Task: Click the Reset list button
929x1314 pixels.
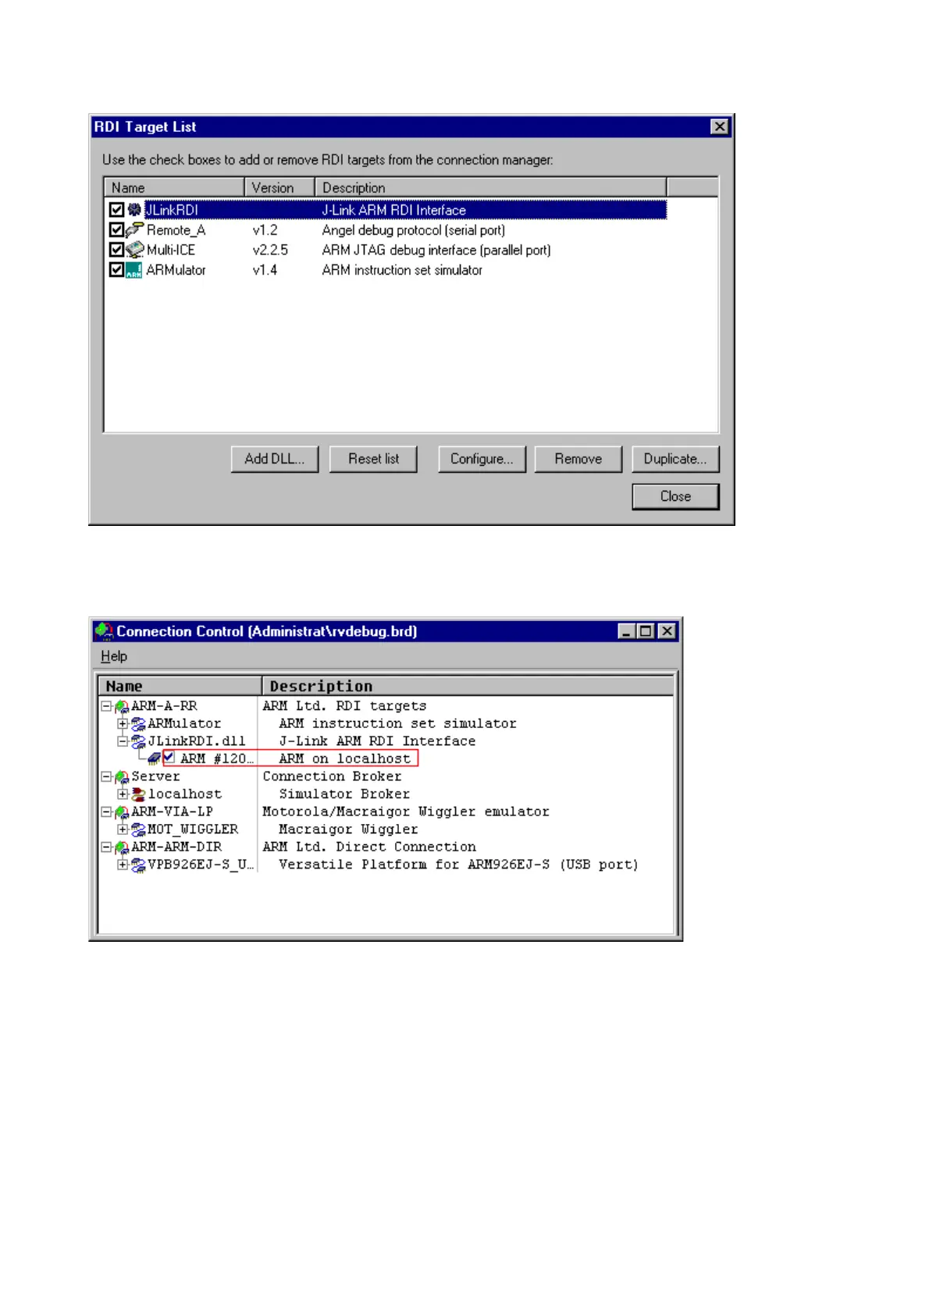Action: pyautogui.click(x=373, y=459)
